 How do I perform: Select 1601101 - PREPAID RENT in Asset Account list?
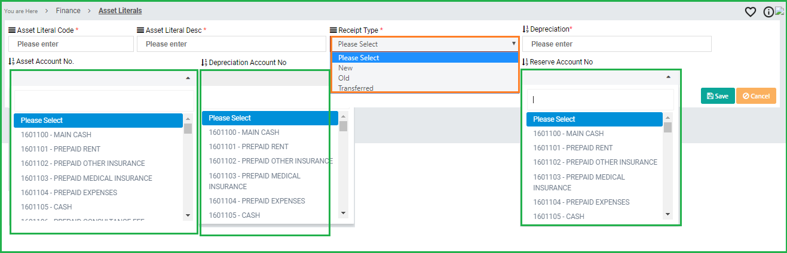pos(60,149)
